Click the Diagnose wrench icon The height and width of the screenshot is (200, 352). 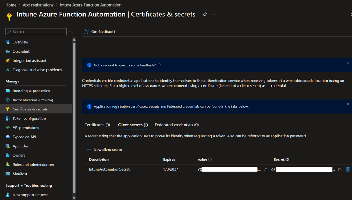point(7,69)
